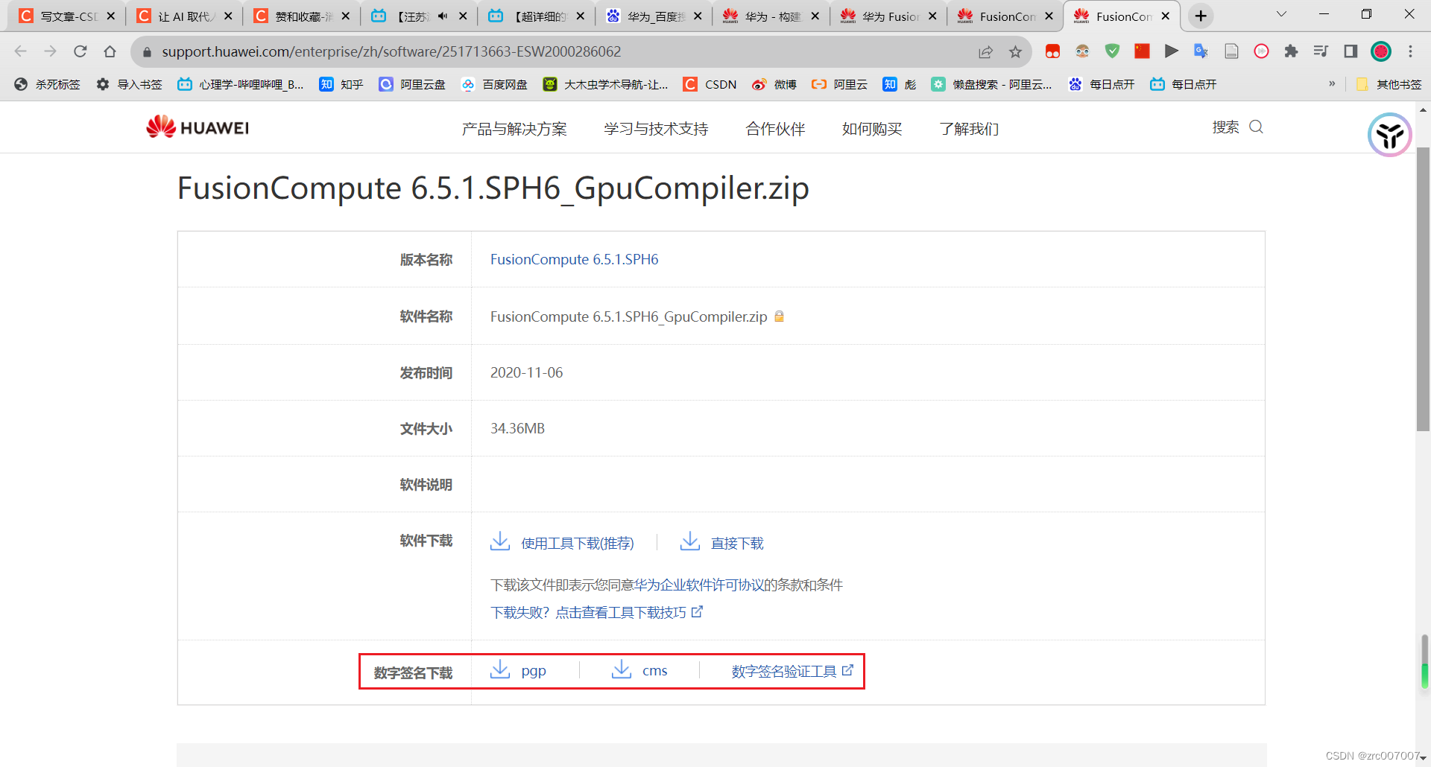Open 产品与解决方案 menu
1431x767 pixels.
(514, 129)
